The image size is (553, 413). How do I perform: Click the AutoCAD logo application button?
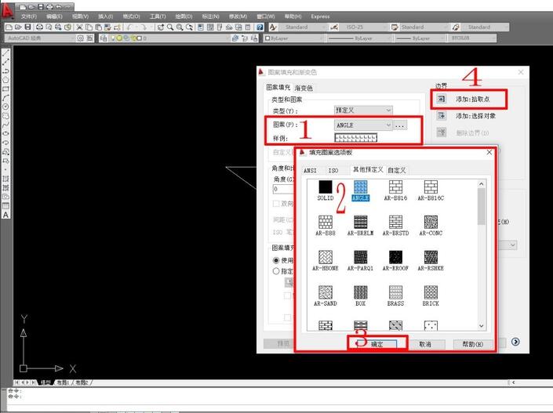pyautogui.click(x=8, y=9)
